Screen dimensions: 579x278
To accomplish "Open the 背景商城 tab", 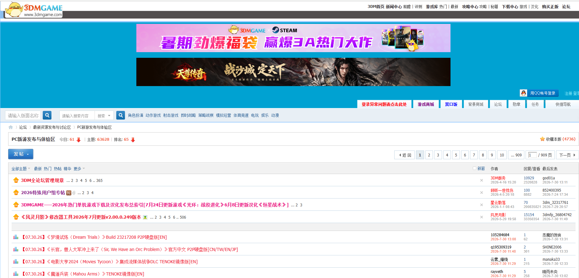I will tap(476, 104).
